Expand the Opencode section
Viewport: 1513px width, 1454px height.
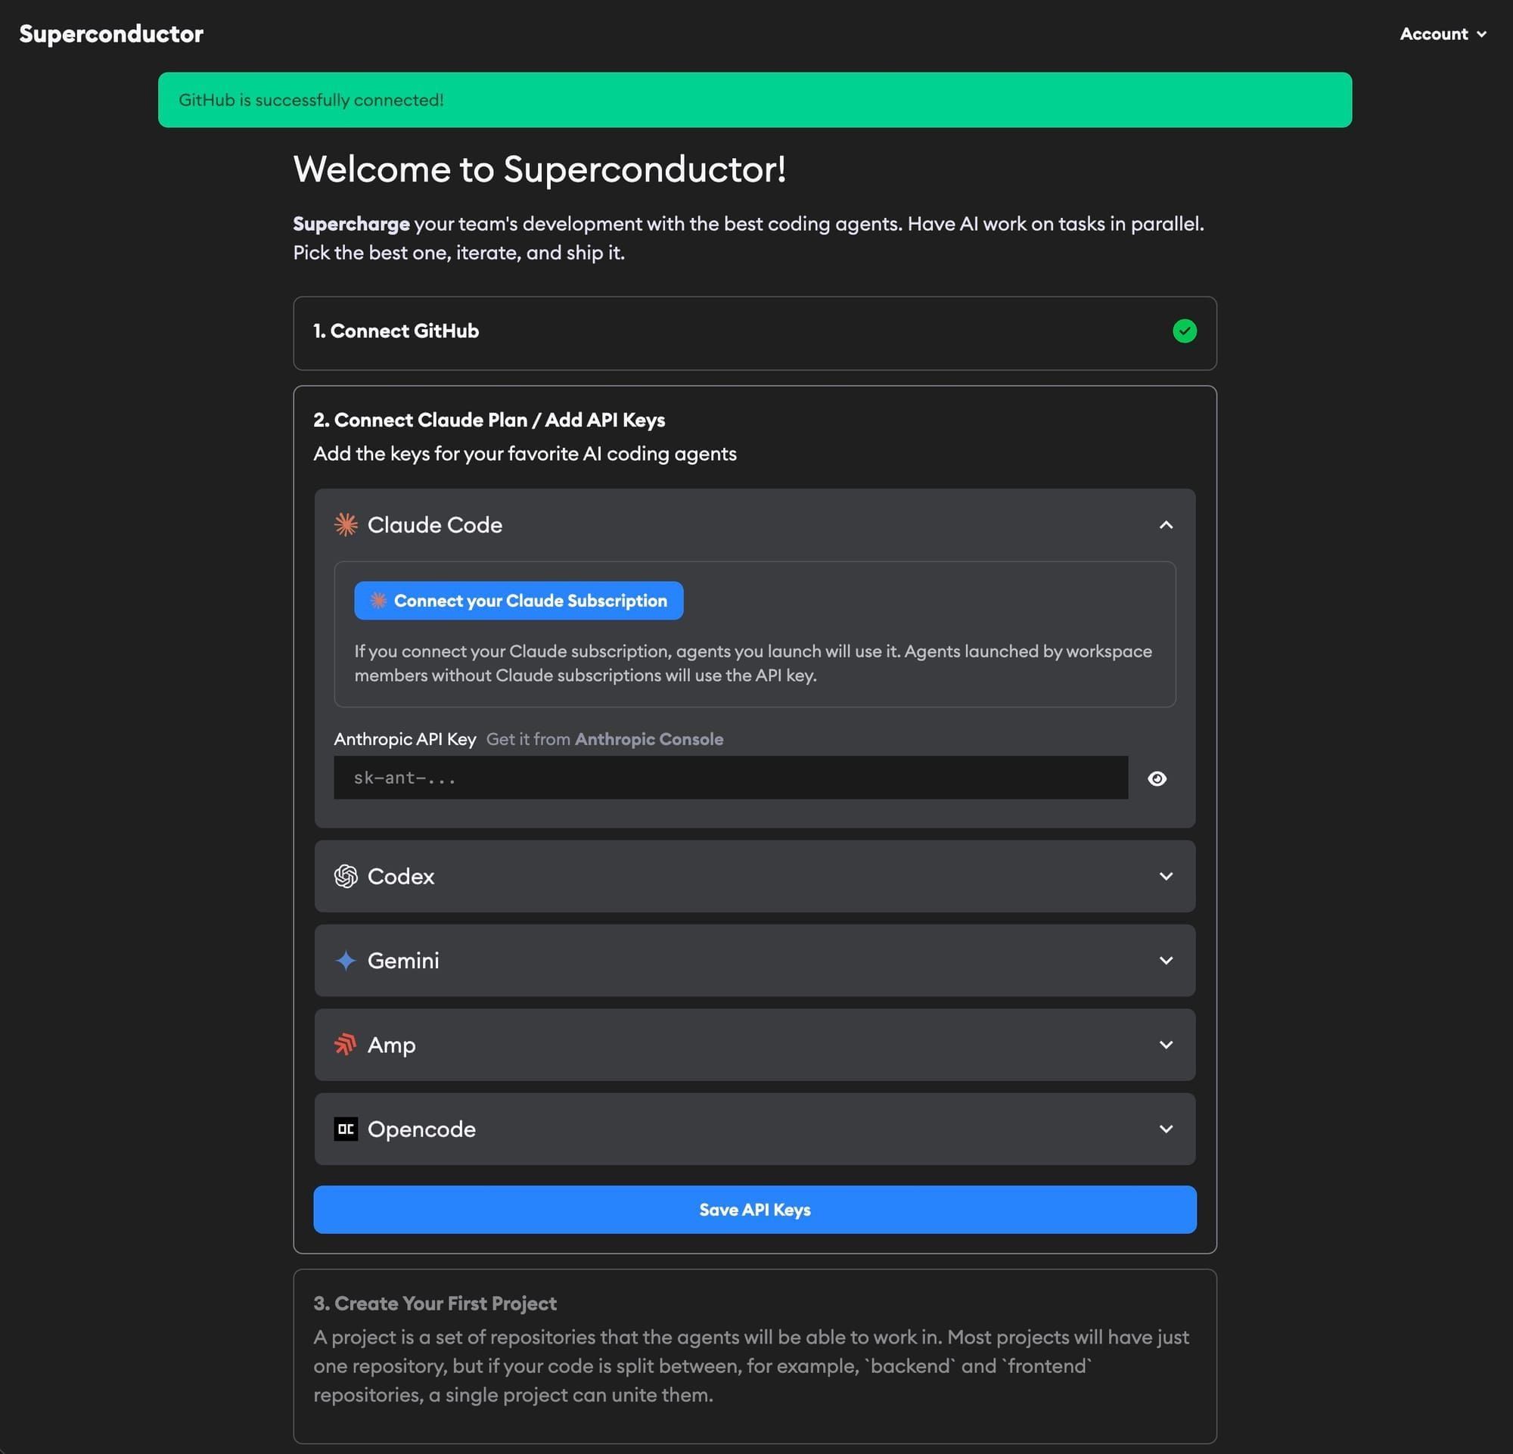point(1166,1129)
